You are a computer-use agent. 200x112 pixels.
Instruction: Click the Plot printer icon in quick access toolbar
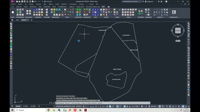(33, 1)
